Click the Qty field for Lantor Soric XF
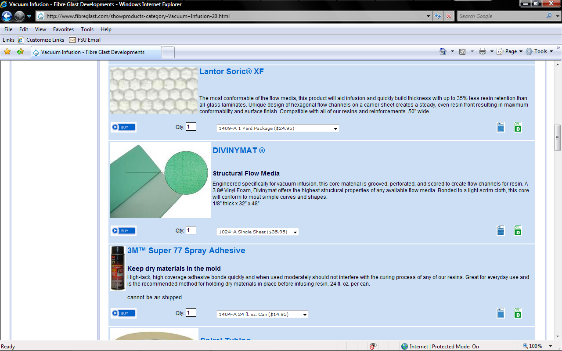This screenshot has width=562, height=351. (x=191, y=127)
